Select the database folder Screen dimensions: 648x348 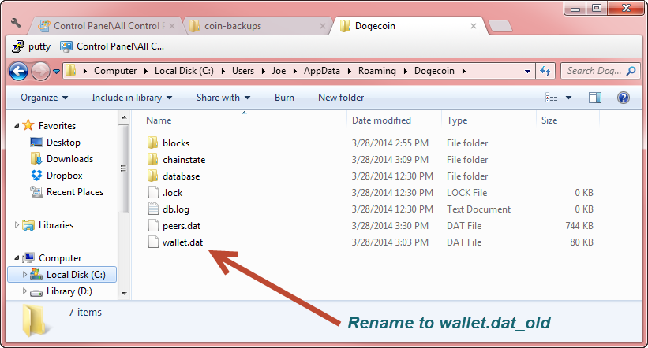click(181, 176)
